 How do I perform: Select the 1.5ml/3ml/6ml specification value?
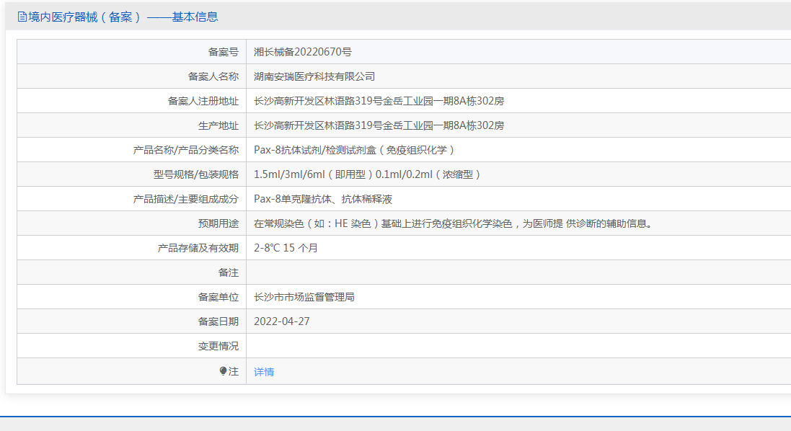pos(367,174)
